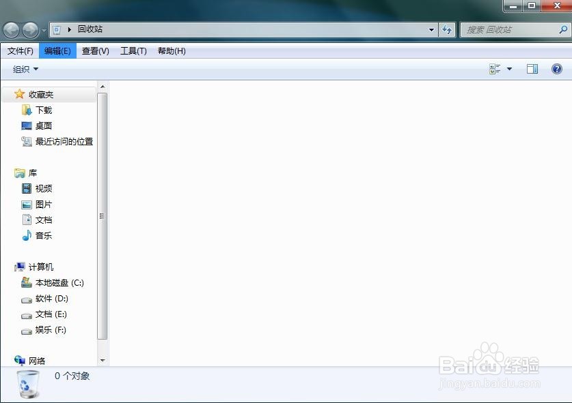572x403 pixels.
Task: Click the 娱乐 (F:) drive icon
Action: click(x=26, y=331)
